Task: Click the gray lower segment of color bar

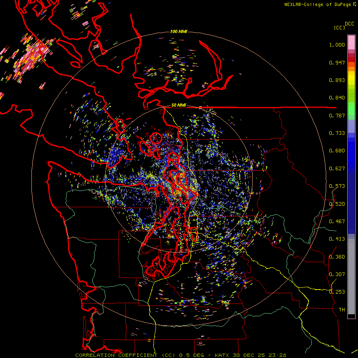Action: [351, 276]
